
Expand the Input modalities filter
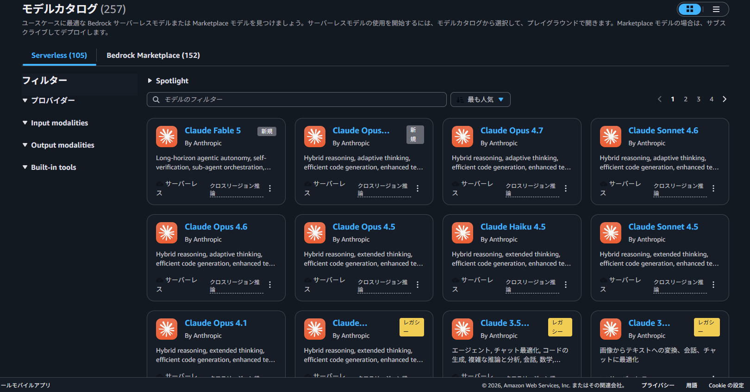(55, 123)
